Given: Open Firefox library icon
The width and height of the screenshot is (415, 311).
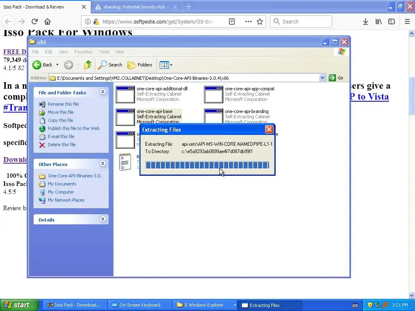Looking at the screenshot, I should point(379,22).
